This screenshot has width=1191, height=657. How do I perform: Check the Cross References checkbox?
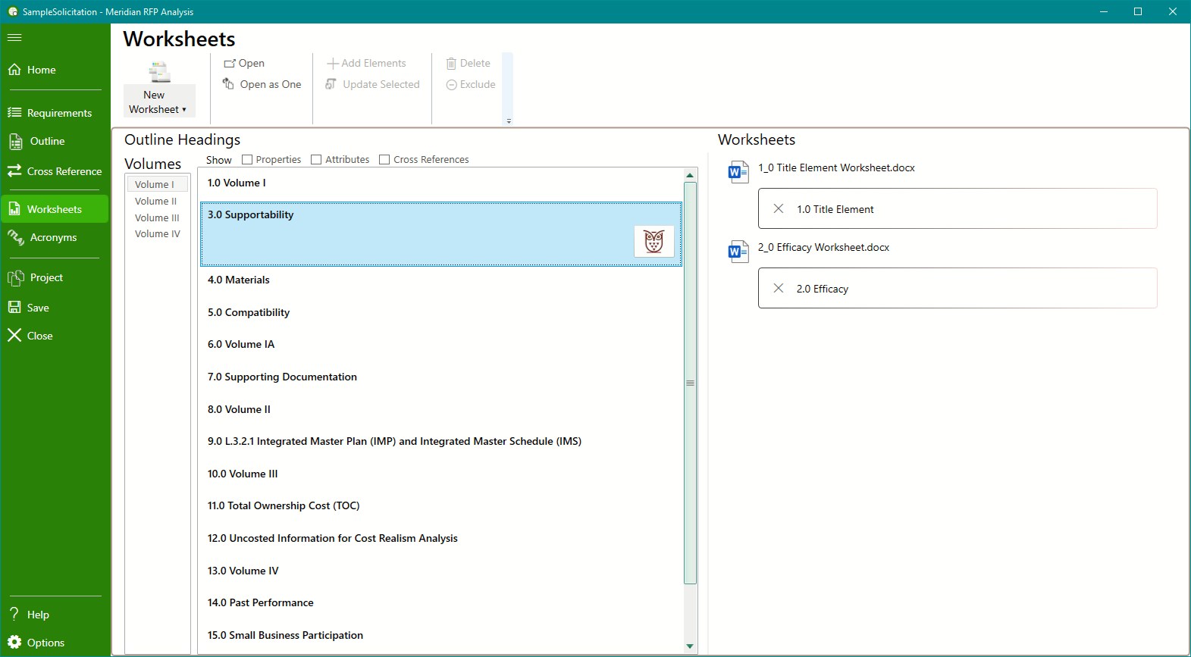point(384,160)
